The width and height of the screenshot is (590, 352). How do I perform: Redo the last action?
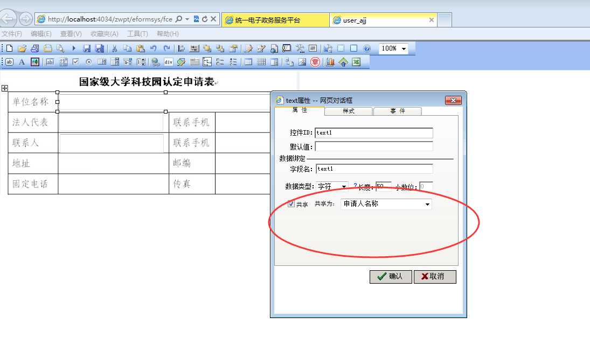(x=166, y=48)
